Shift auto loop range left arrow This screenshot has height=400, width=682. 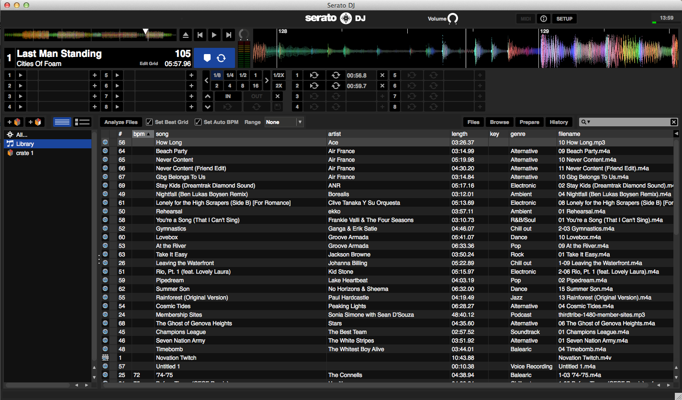point(207,80)
